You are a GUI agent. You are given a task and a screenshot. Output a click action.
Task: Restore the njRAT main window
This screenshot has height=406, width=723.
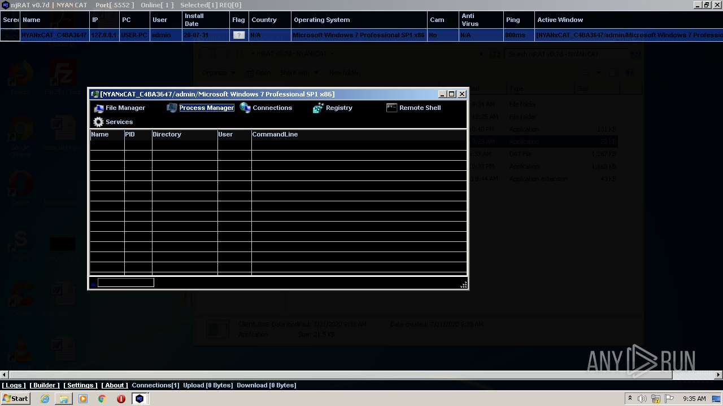(x=706, y=5)
